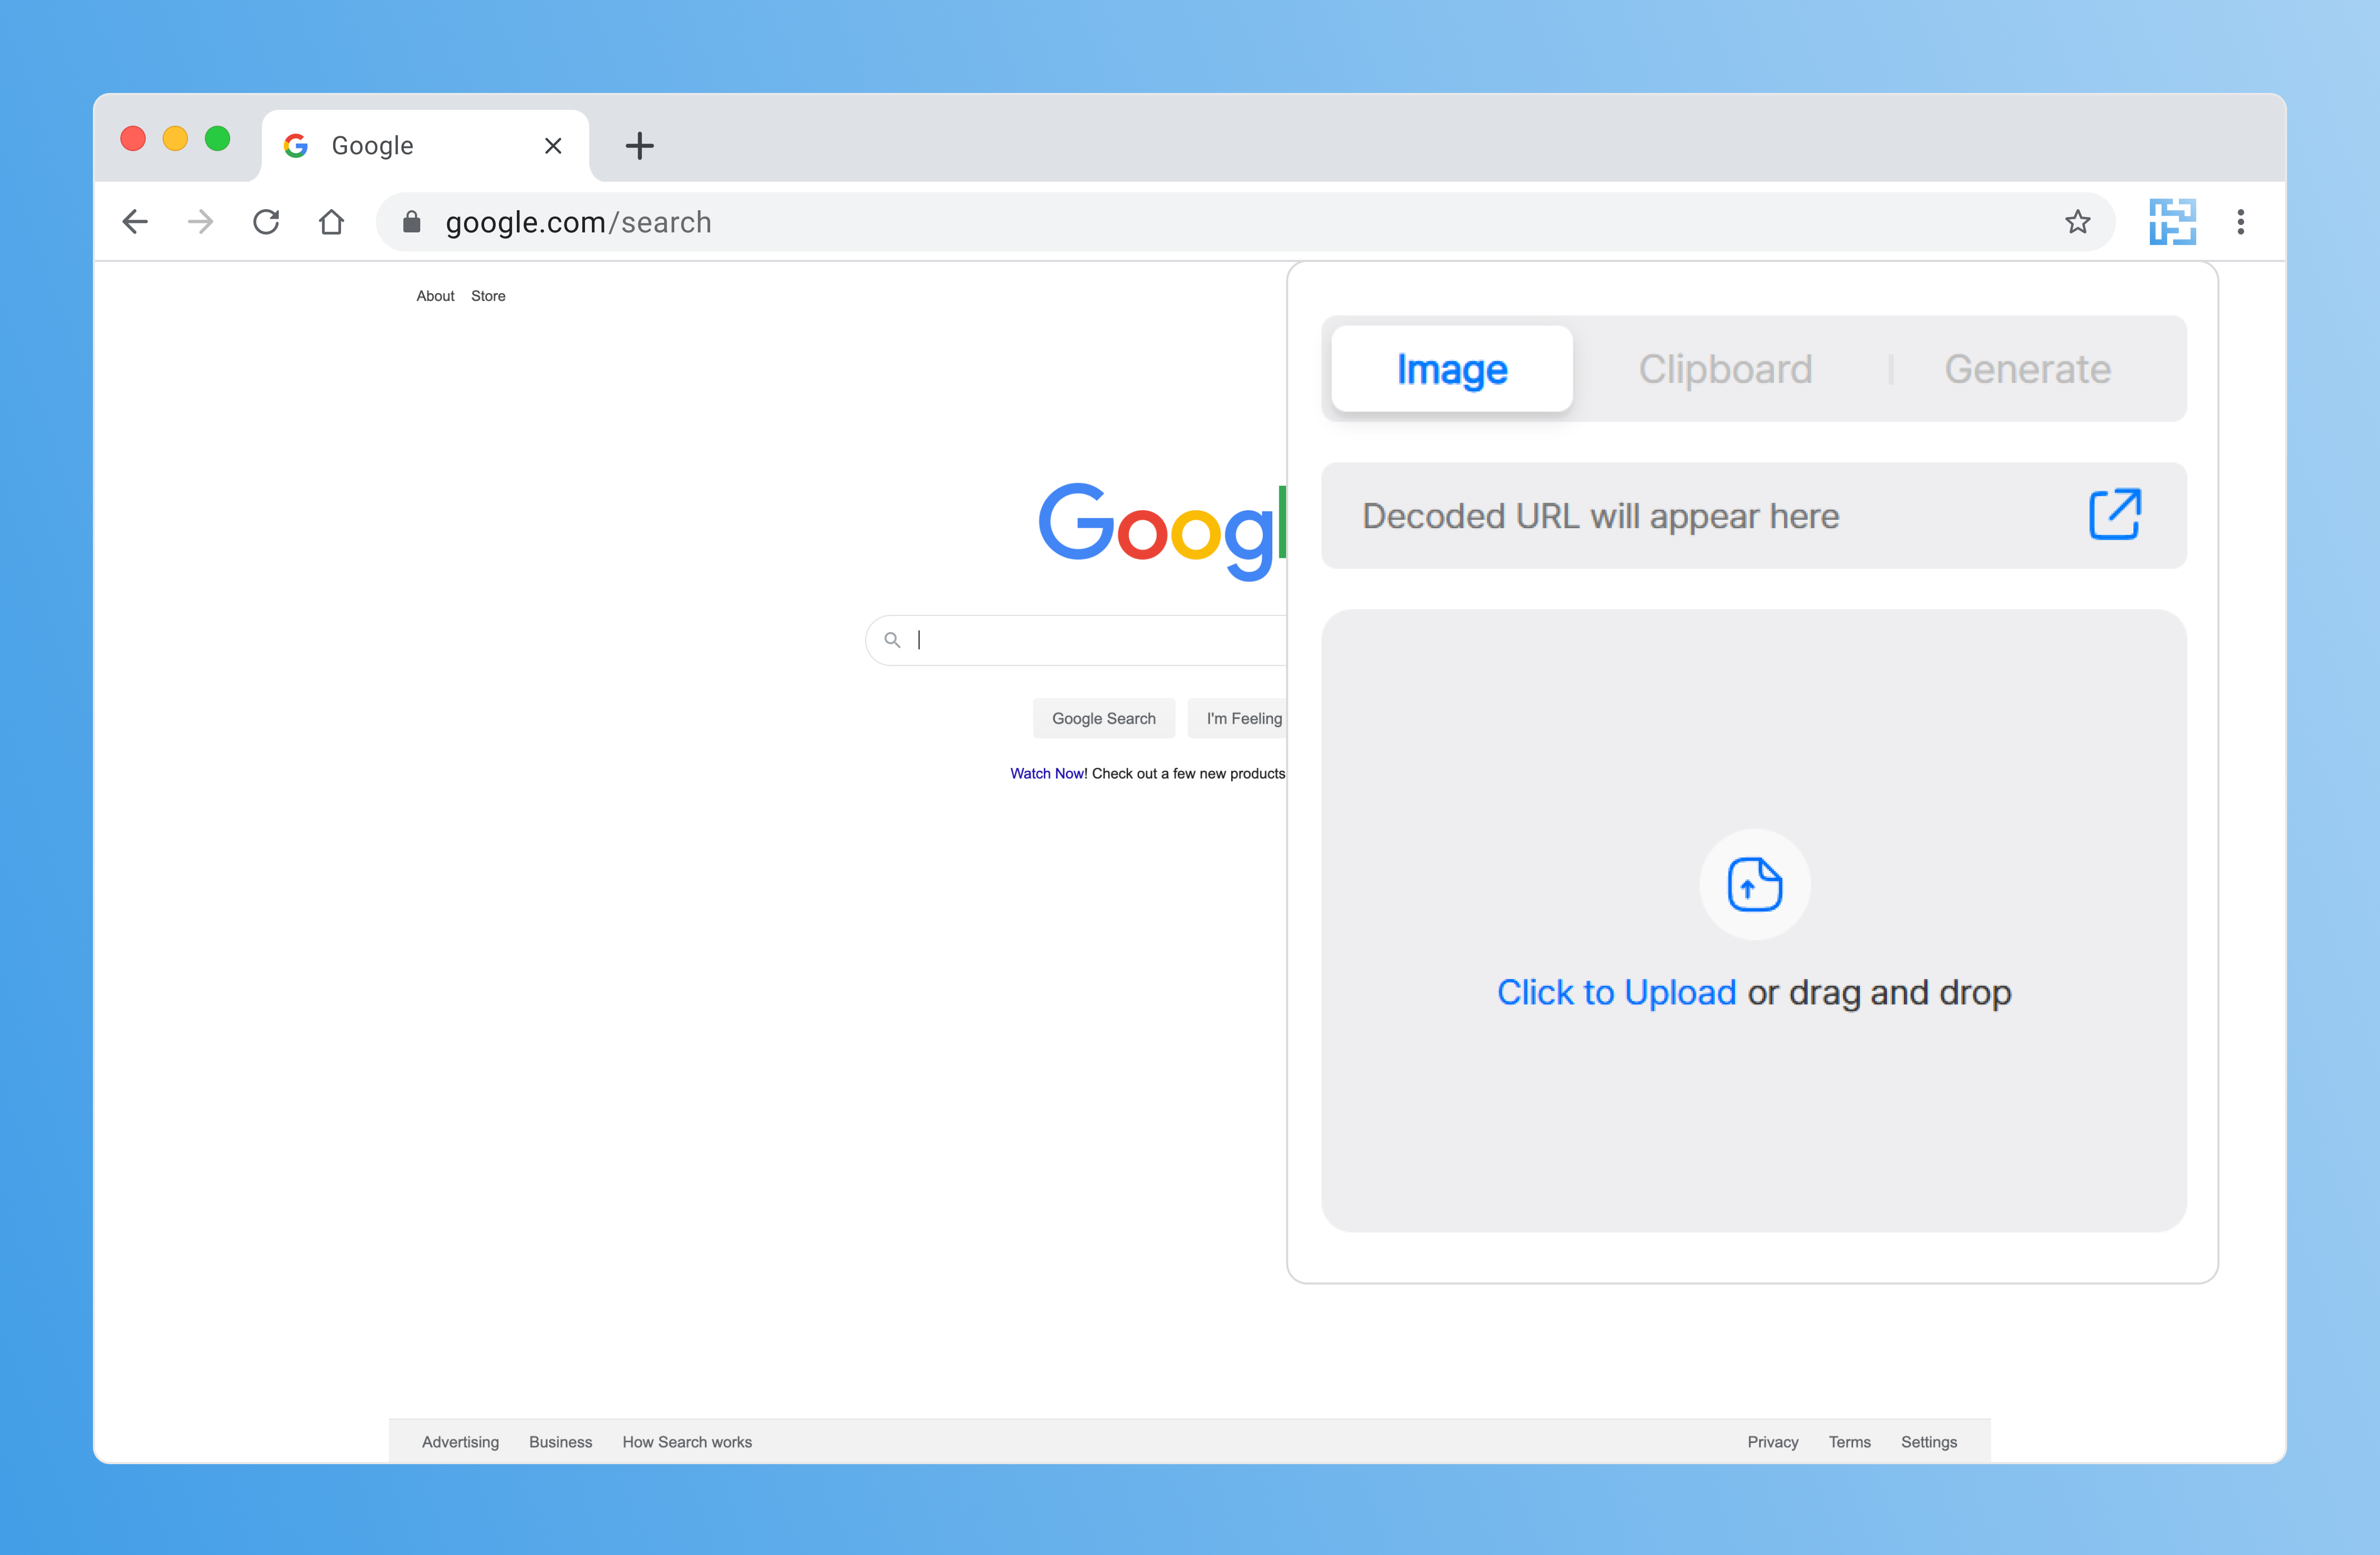Open How Search works link
The height and width of the screenshot is (1555, 2380).
point(687,1442)
